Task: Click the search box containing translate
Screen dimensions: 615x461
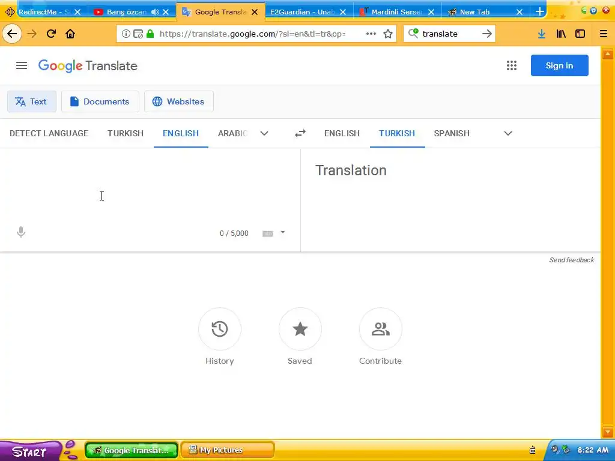Action: [449, 34]
